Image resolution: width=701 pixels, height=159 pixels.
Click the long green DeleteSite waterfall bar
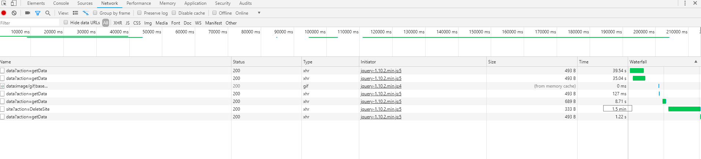point(684,109)
